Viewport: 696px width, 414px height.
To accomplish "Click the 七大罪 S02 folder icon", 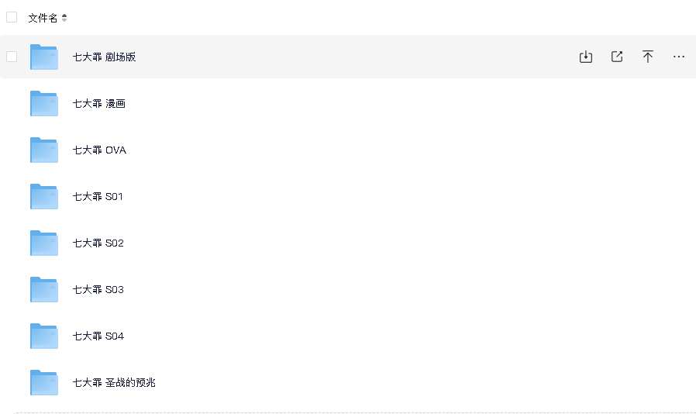I will click(44, 243).
